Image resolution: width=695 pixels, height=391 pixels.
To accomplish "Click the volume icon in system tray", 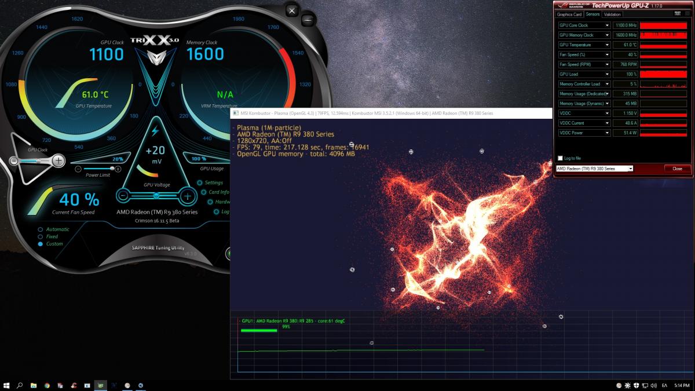I will coord(653,385).
